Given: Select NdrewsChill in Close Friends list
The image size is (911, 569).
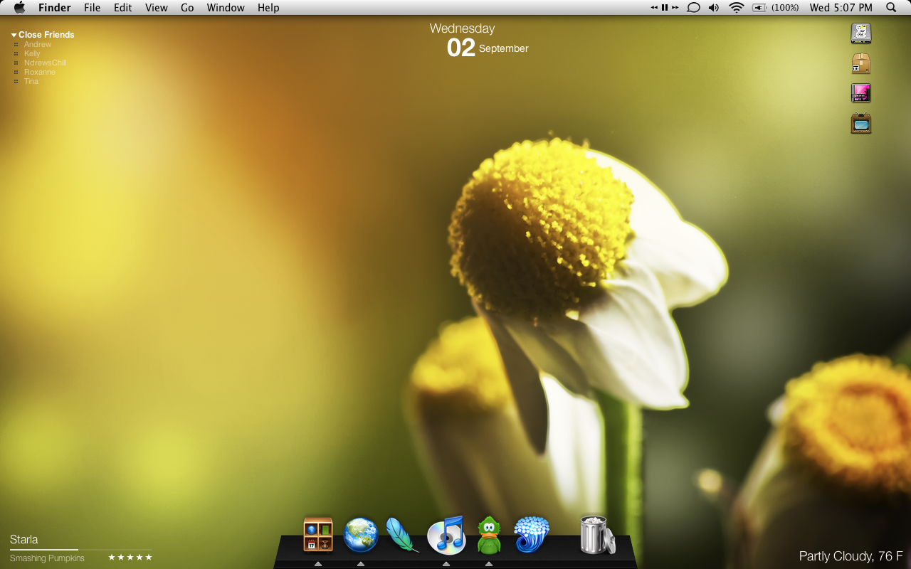Looking at the screenshot, I should pos(45,63).
